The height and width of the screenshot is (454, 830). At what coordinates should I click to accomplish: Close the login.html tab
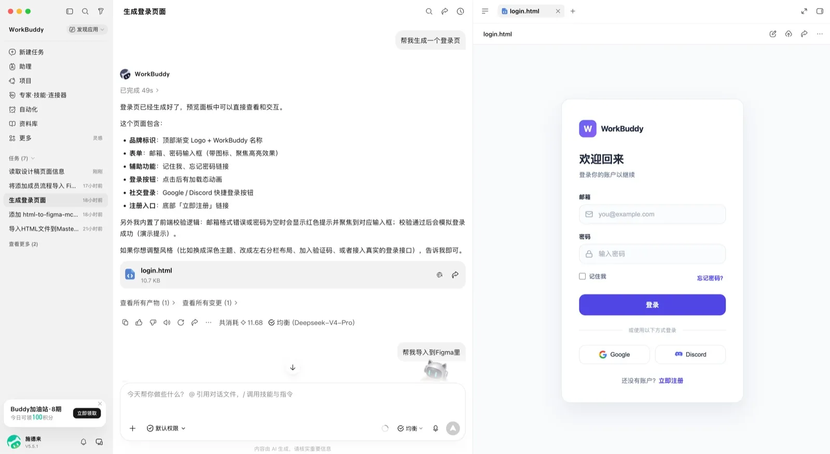pos(558,11)
